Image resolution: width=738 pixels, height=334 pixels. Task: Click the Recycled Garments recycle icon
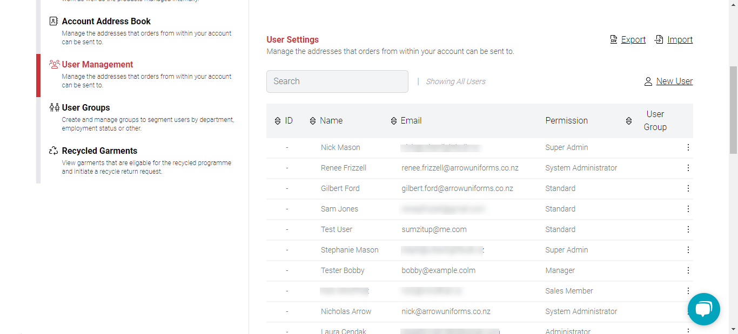point(53,151)
